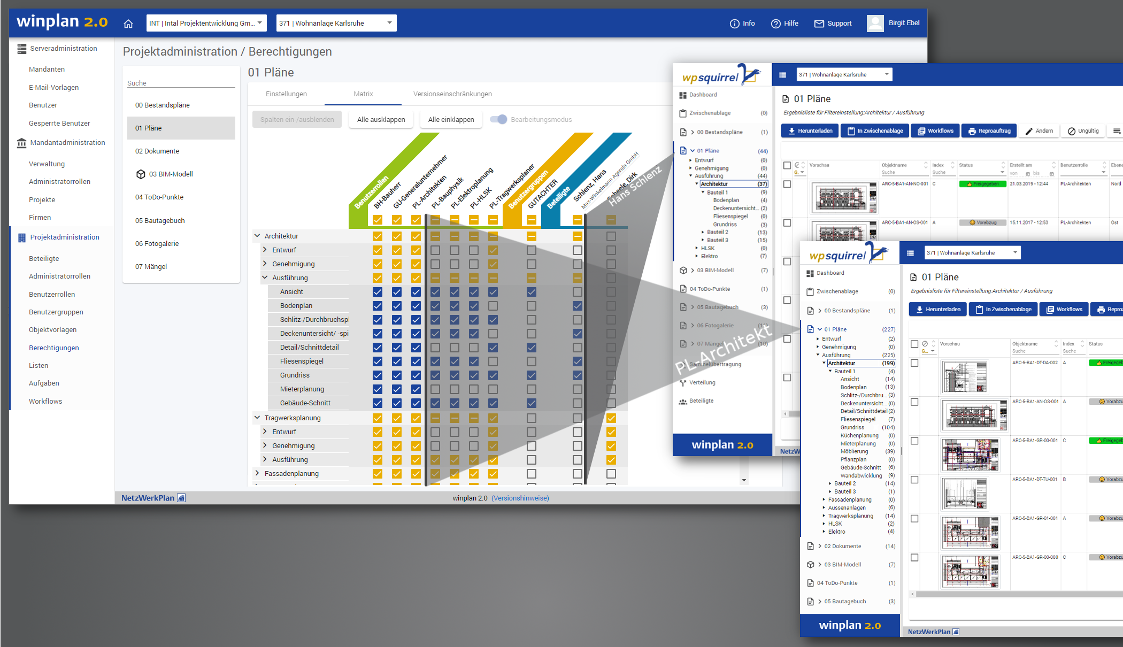Viewport: 1123px width, 647px height.
Task: Open the Hilfe help icon
Action: (x=775, y=24)
